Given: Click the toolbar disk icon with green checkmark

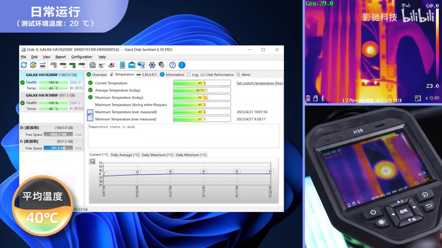Looking at the screenshot, I should (72, 65).
